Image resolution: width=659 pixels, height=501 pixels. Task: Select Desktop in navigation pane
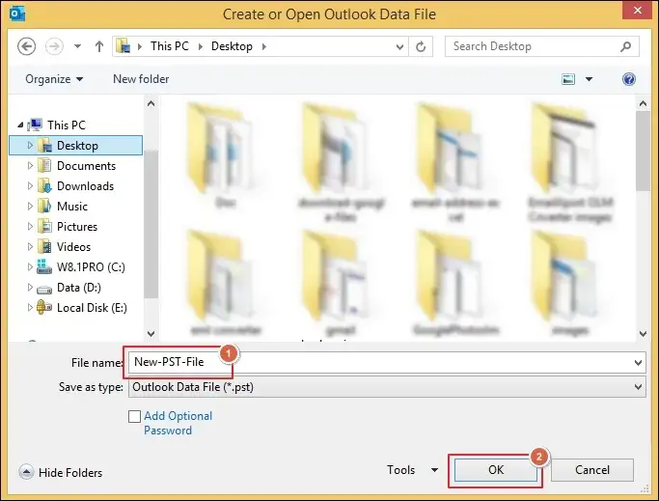tap(77, 146)
